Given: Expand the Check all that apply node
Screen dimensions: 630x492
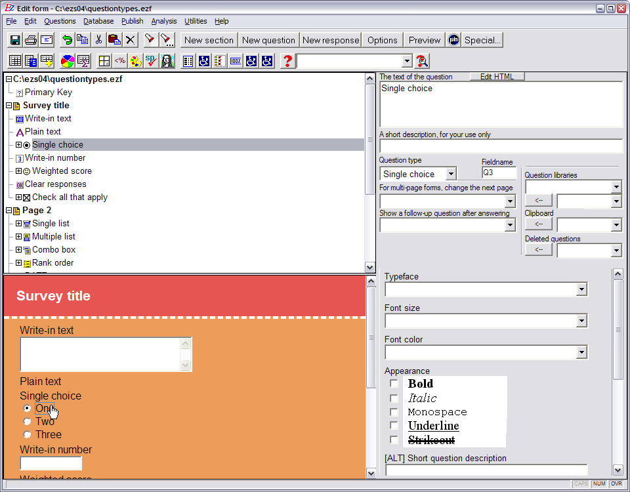Looking at the screenshot, I should (18, 197).
